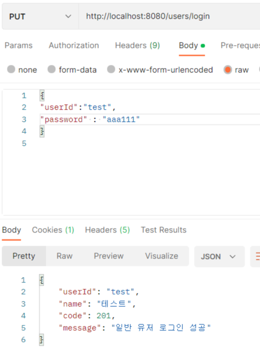260x360 pixels.
Task: Select the Pretty response view
Action: point(24,256)
